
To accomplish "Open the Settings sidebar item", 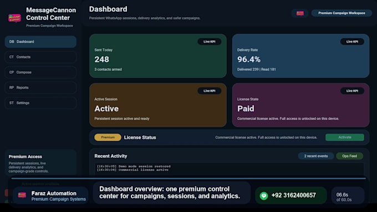I will 40,103.
